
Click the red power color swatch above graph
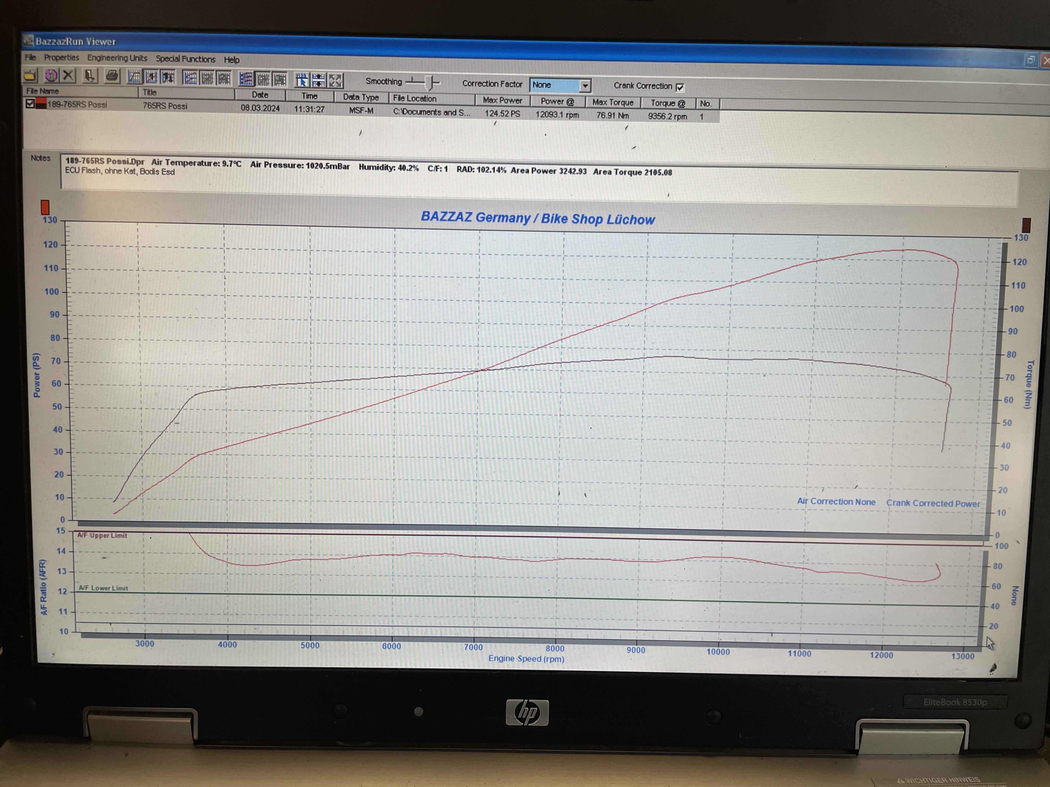(45, 207)
